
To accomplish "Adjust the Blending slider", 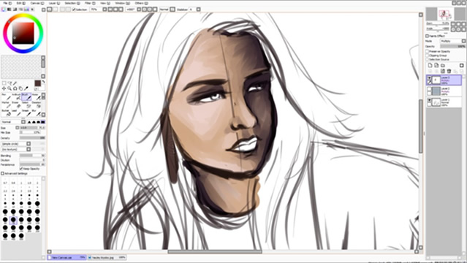I will click(32, 156).
